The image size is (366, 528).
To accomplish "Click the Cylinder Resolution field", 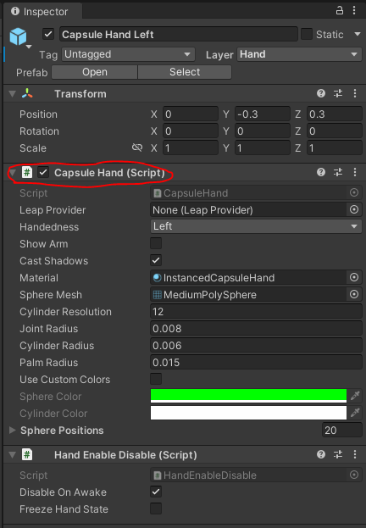I will (256, 311).
